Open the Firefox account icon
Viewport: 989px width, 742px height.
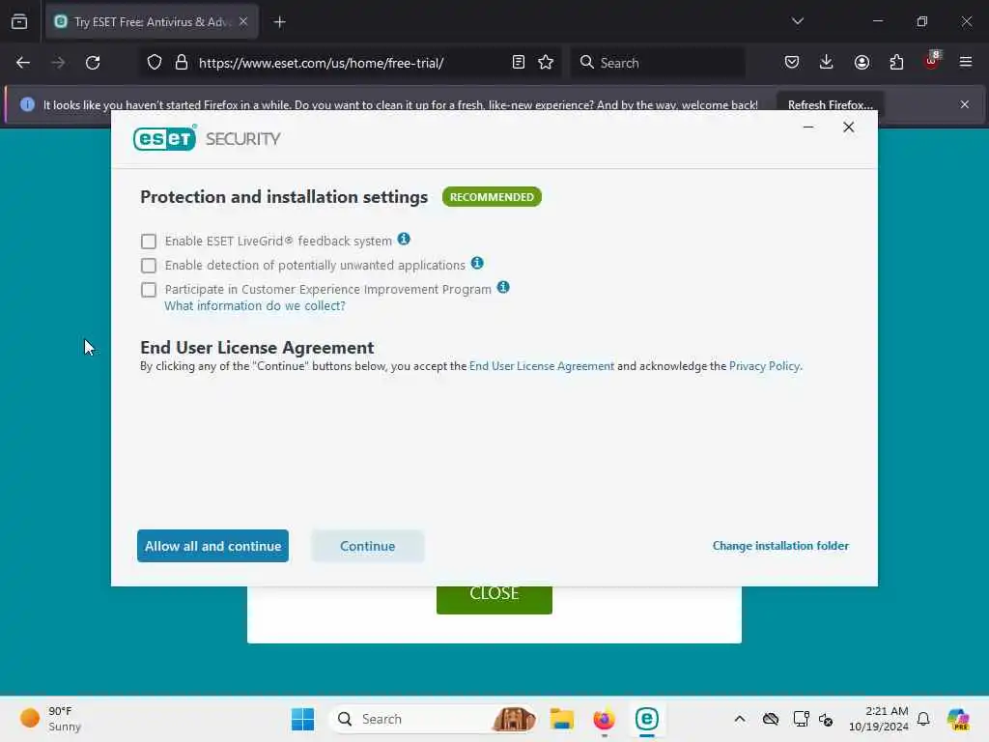tap(862, 63)
